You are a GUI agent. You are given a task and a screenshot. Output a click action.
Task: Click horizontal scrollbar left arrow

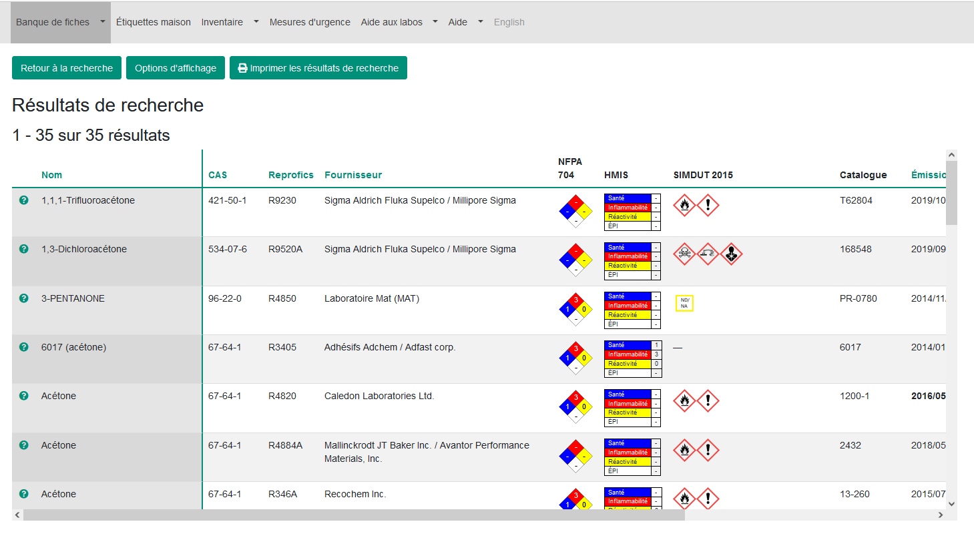17,515
